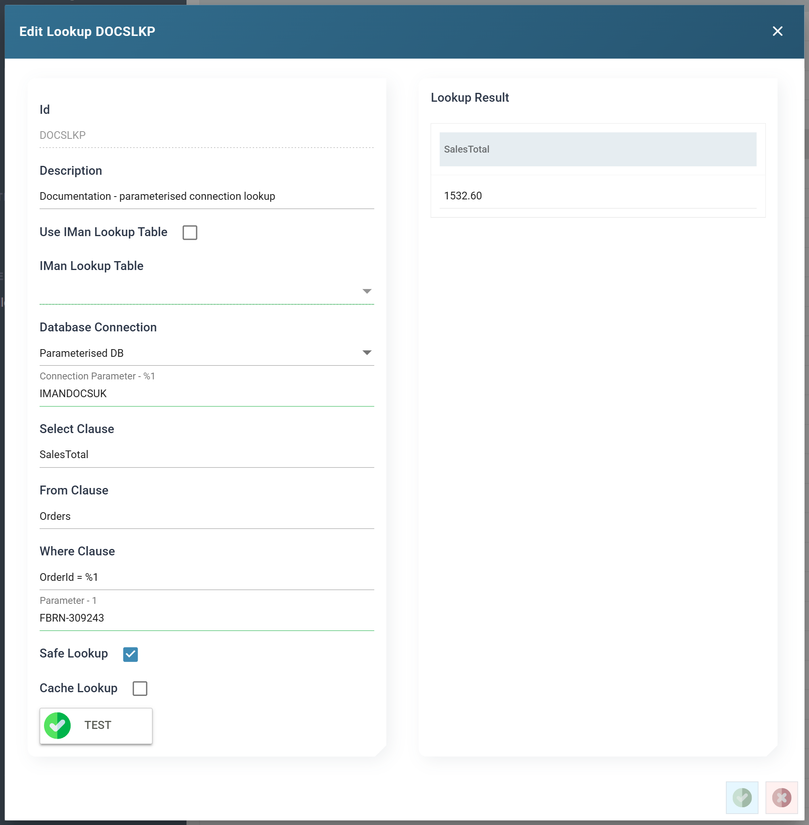The image size is (809, 825).
Task: Click the red cancel X icon
Action: pos(782,798)
